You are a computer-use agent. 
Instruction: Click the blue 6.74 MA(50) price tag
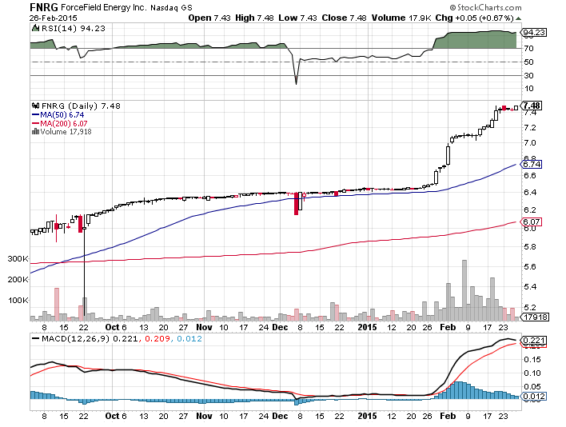click(x=532, y=164)
